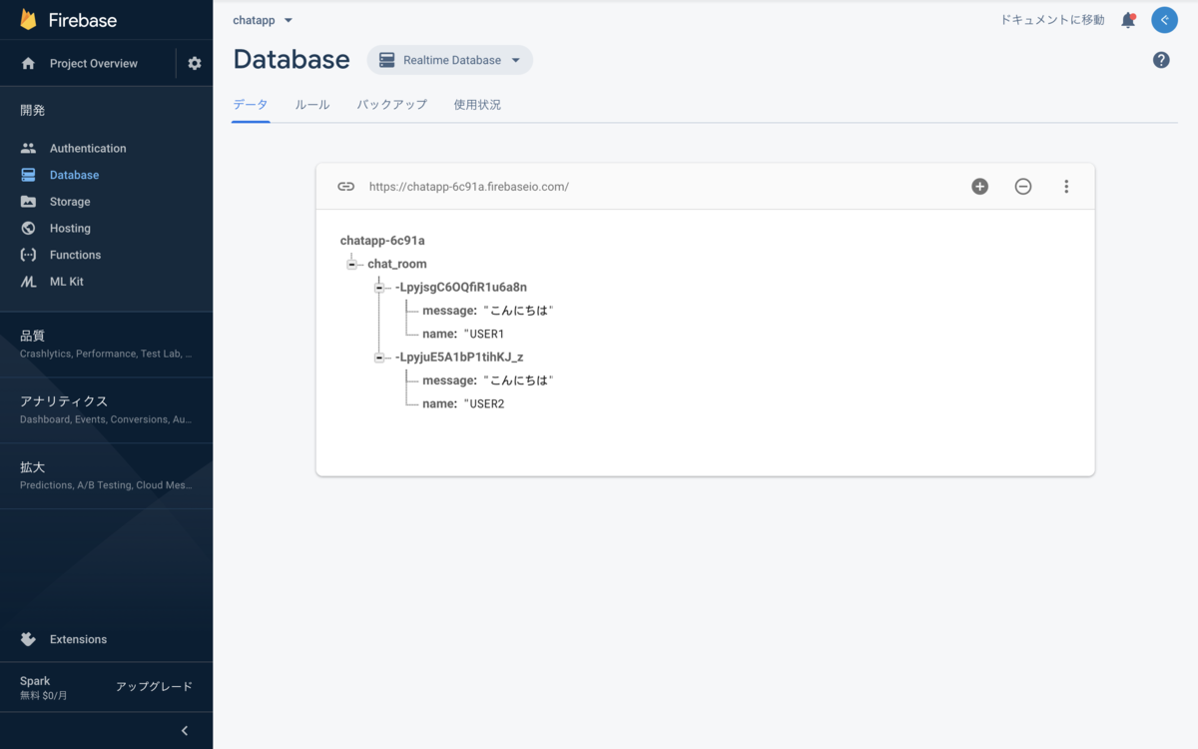
Task: Click the Firebase wordmark text
Action: (x=82, y=20)
